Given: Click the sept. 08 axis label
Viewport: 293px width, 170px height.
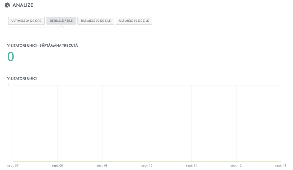Looking at the screenshot, I should (58, 165).
